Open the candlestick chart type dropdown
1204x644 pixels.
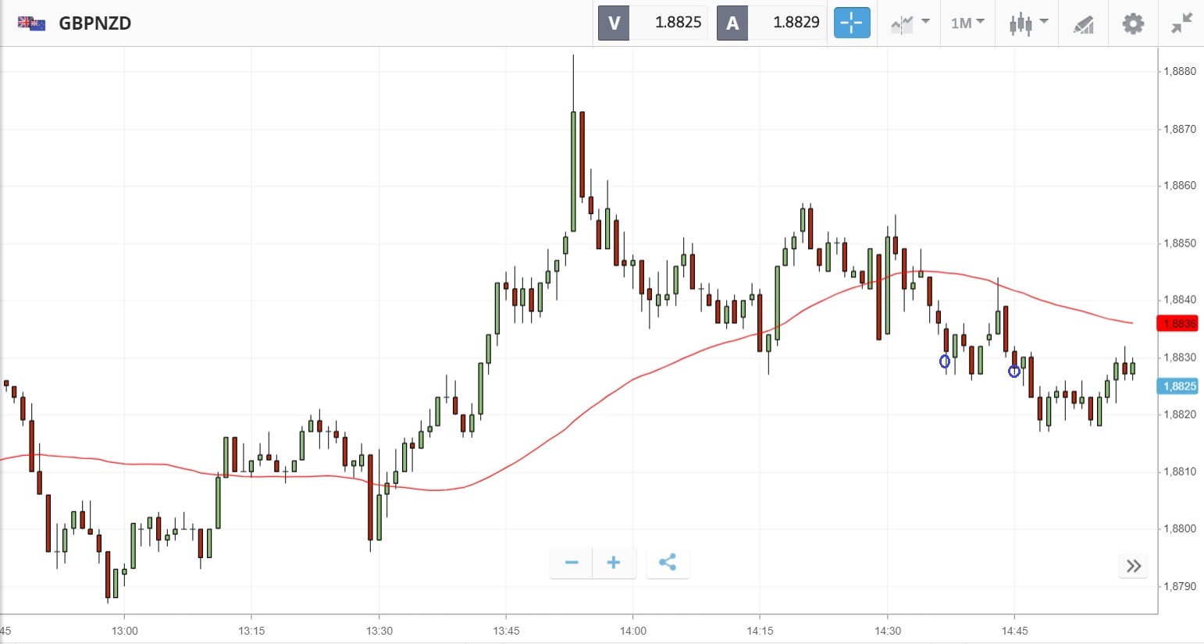[x=1028, y=23]
